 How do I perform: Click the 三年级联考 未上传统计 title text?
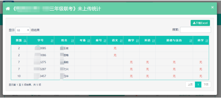pyautogui.click(x=57, y=9)
